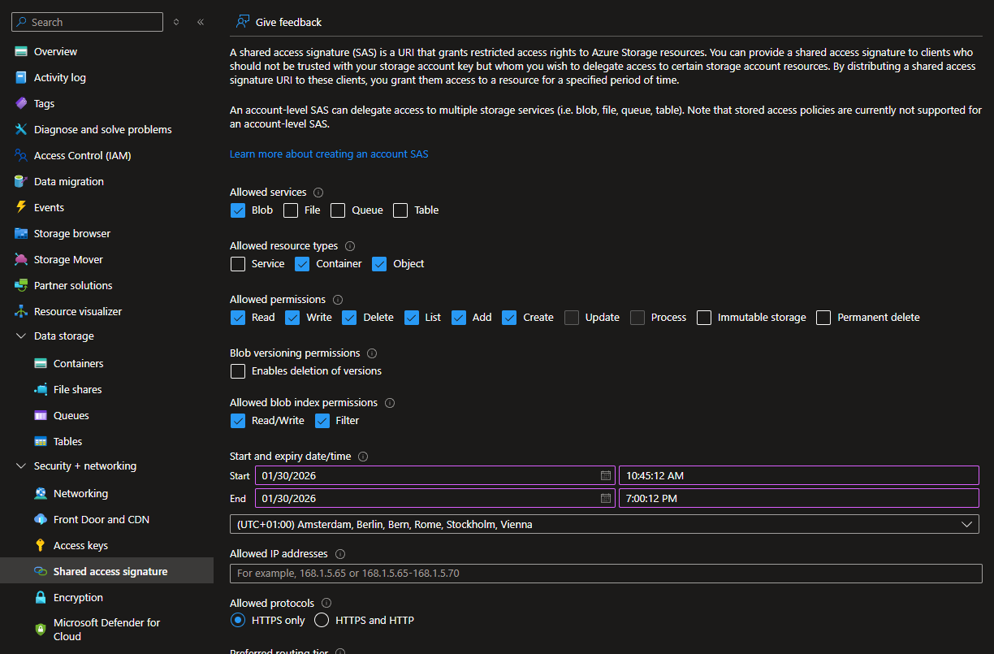Viewport: 994px width, 654px height.
Task: Click the expand/collapse arrows beside Search
Action: coord(176,22)
